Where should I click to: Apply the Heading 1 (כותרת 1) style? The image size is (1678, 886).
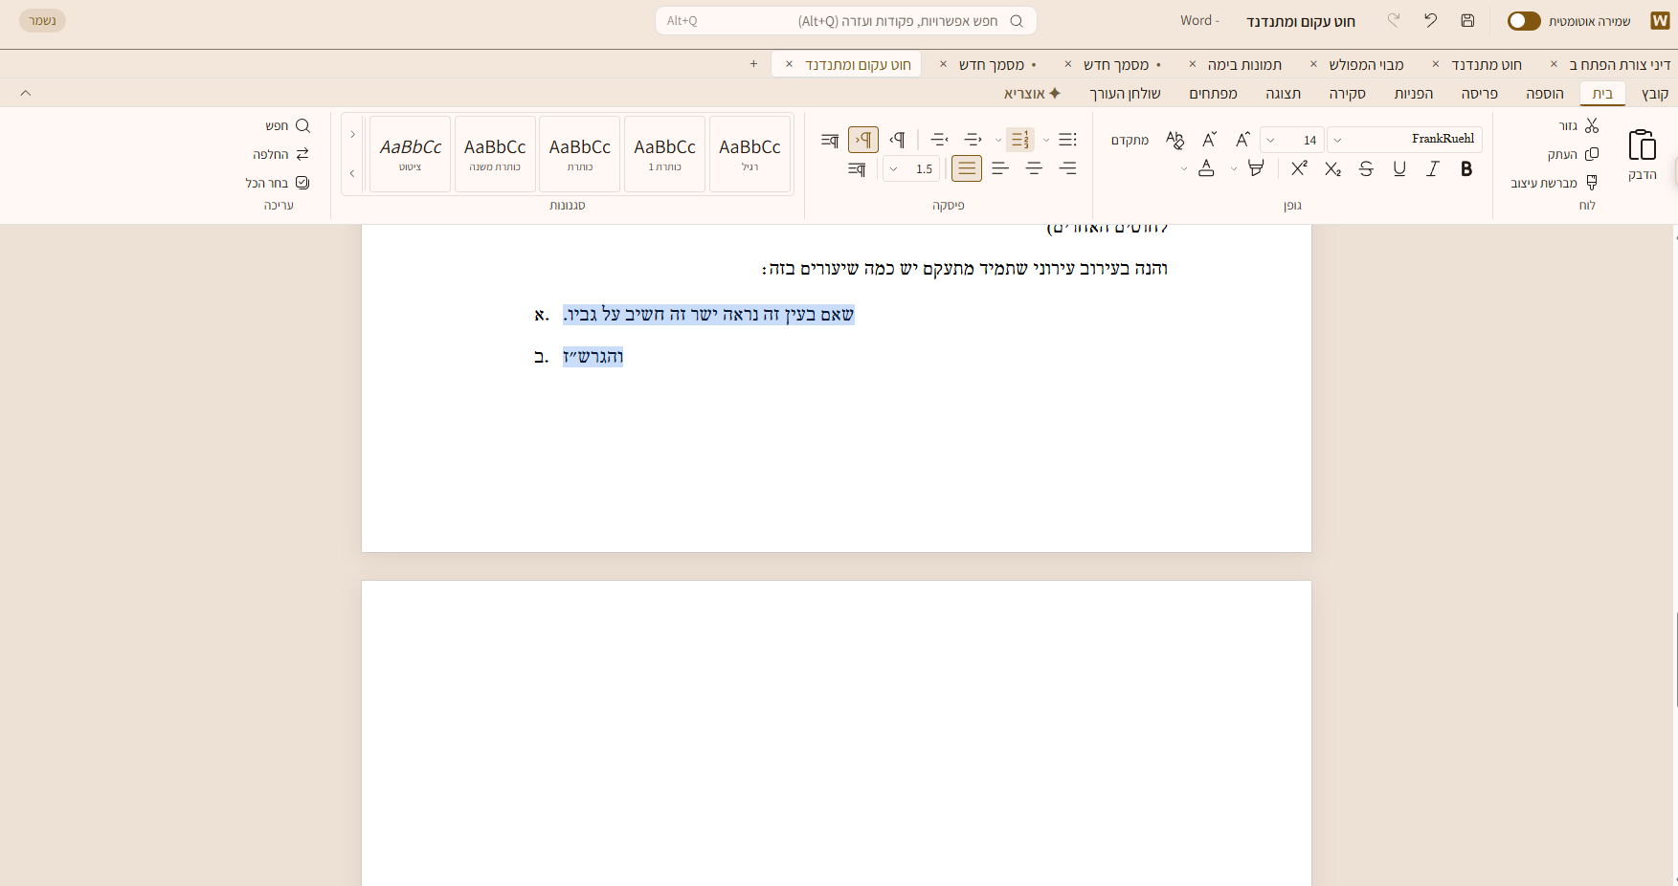point(664,154)
